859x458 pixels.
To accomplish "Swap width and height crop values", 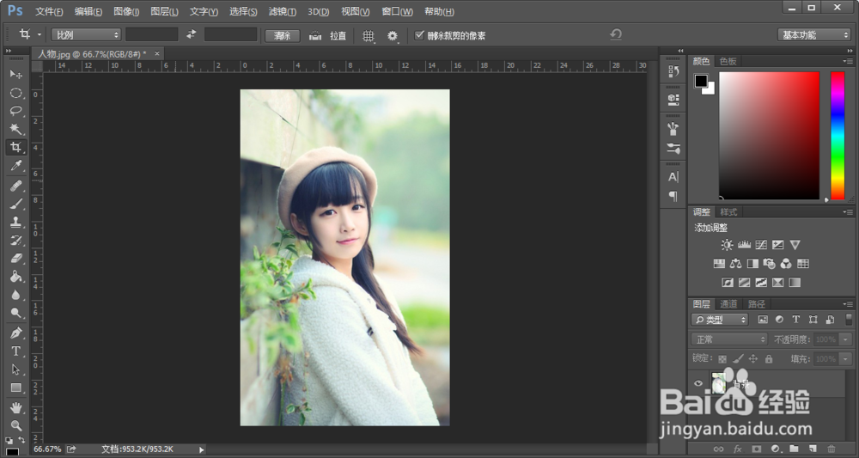I will pyautogui.click(x=191, y=34).
